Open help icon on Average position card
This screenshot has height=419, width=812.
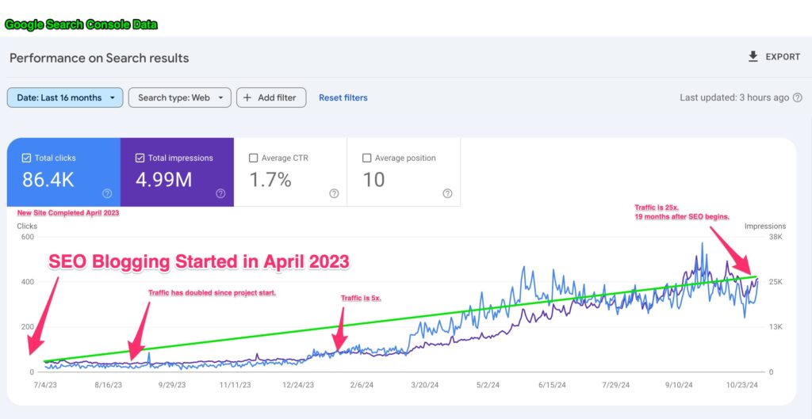447,193
